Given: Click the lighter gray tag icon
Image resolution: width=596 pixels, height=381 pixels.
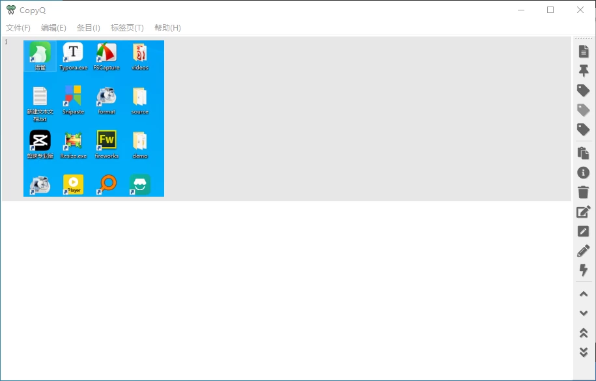Looking at the screenshot, I should [x=584, y=110].
